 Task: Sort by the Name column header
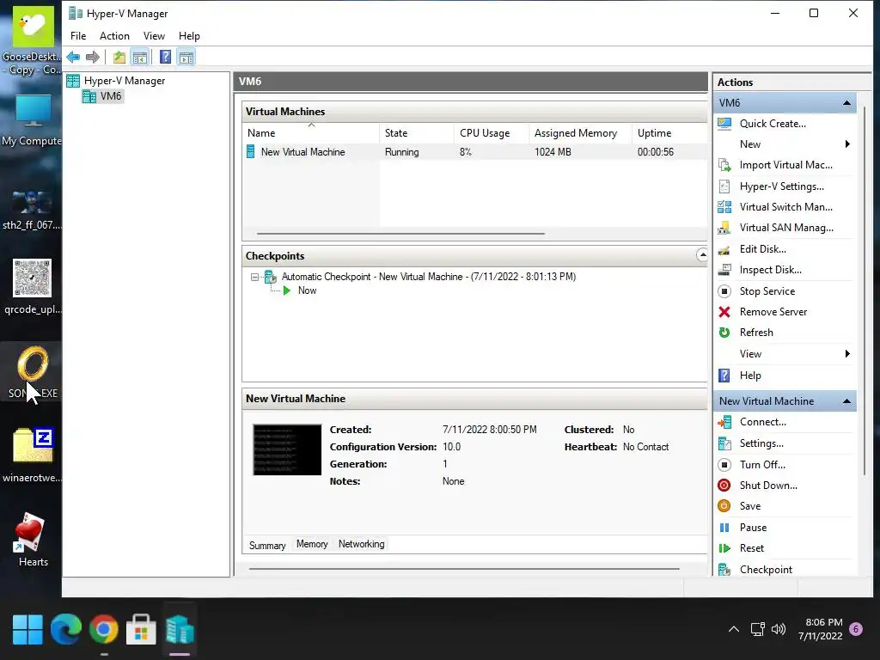[311, 133]
